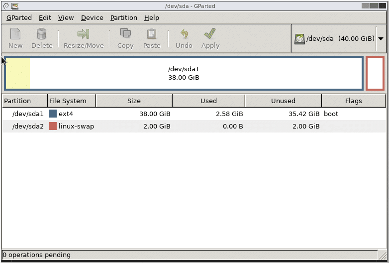Open the Edit menu
The image size is (389, 263).
click(45, 17)
